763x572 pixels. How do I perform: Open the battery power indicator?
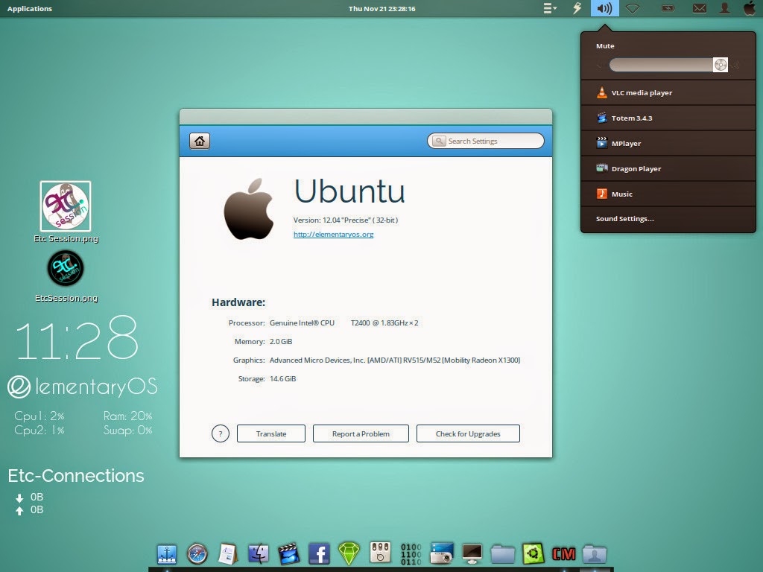[x=668, y=8]
